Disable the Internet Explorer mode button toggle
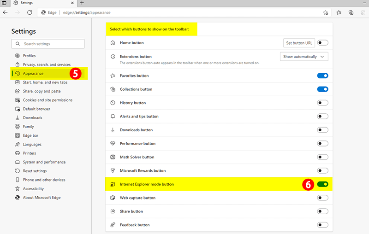The width and height of the screenshot is (369, 234). pyautogui.click(x=322, y=184)
